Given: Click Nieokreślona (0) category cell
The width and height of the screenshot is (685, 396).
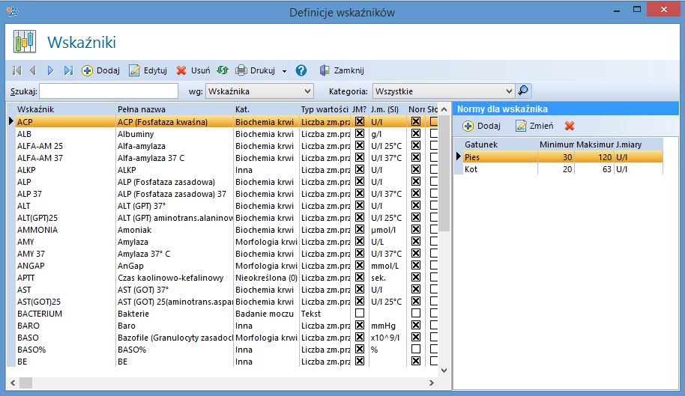Looking at the screenshot, I should click(266, 278).
